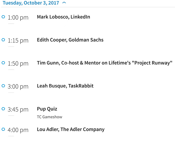Open the Leah Busque, TaskRabbit session

(65, 86)
